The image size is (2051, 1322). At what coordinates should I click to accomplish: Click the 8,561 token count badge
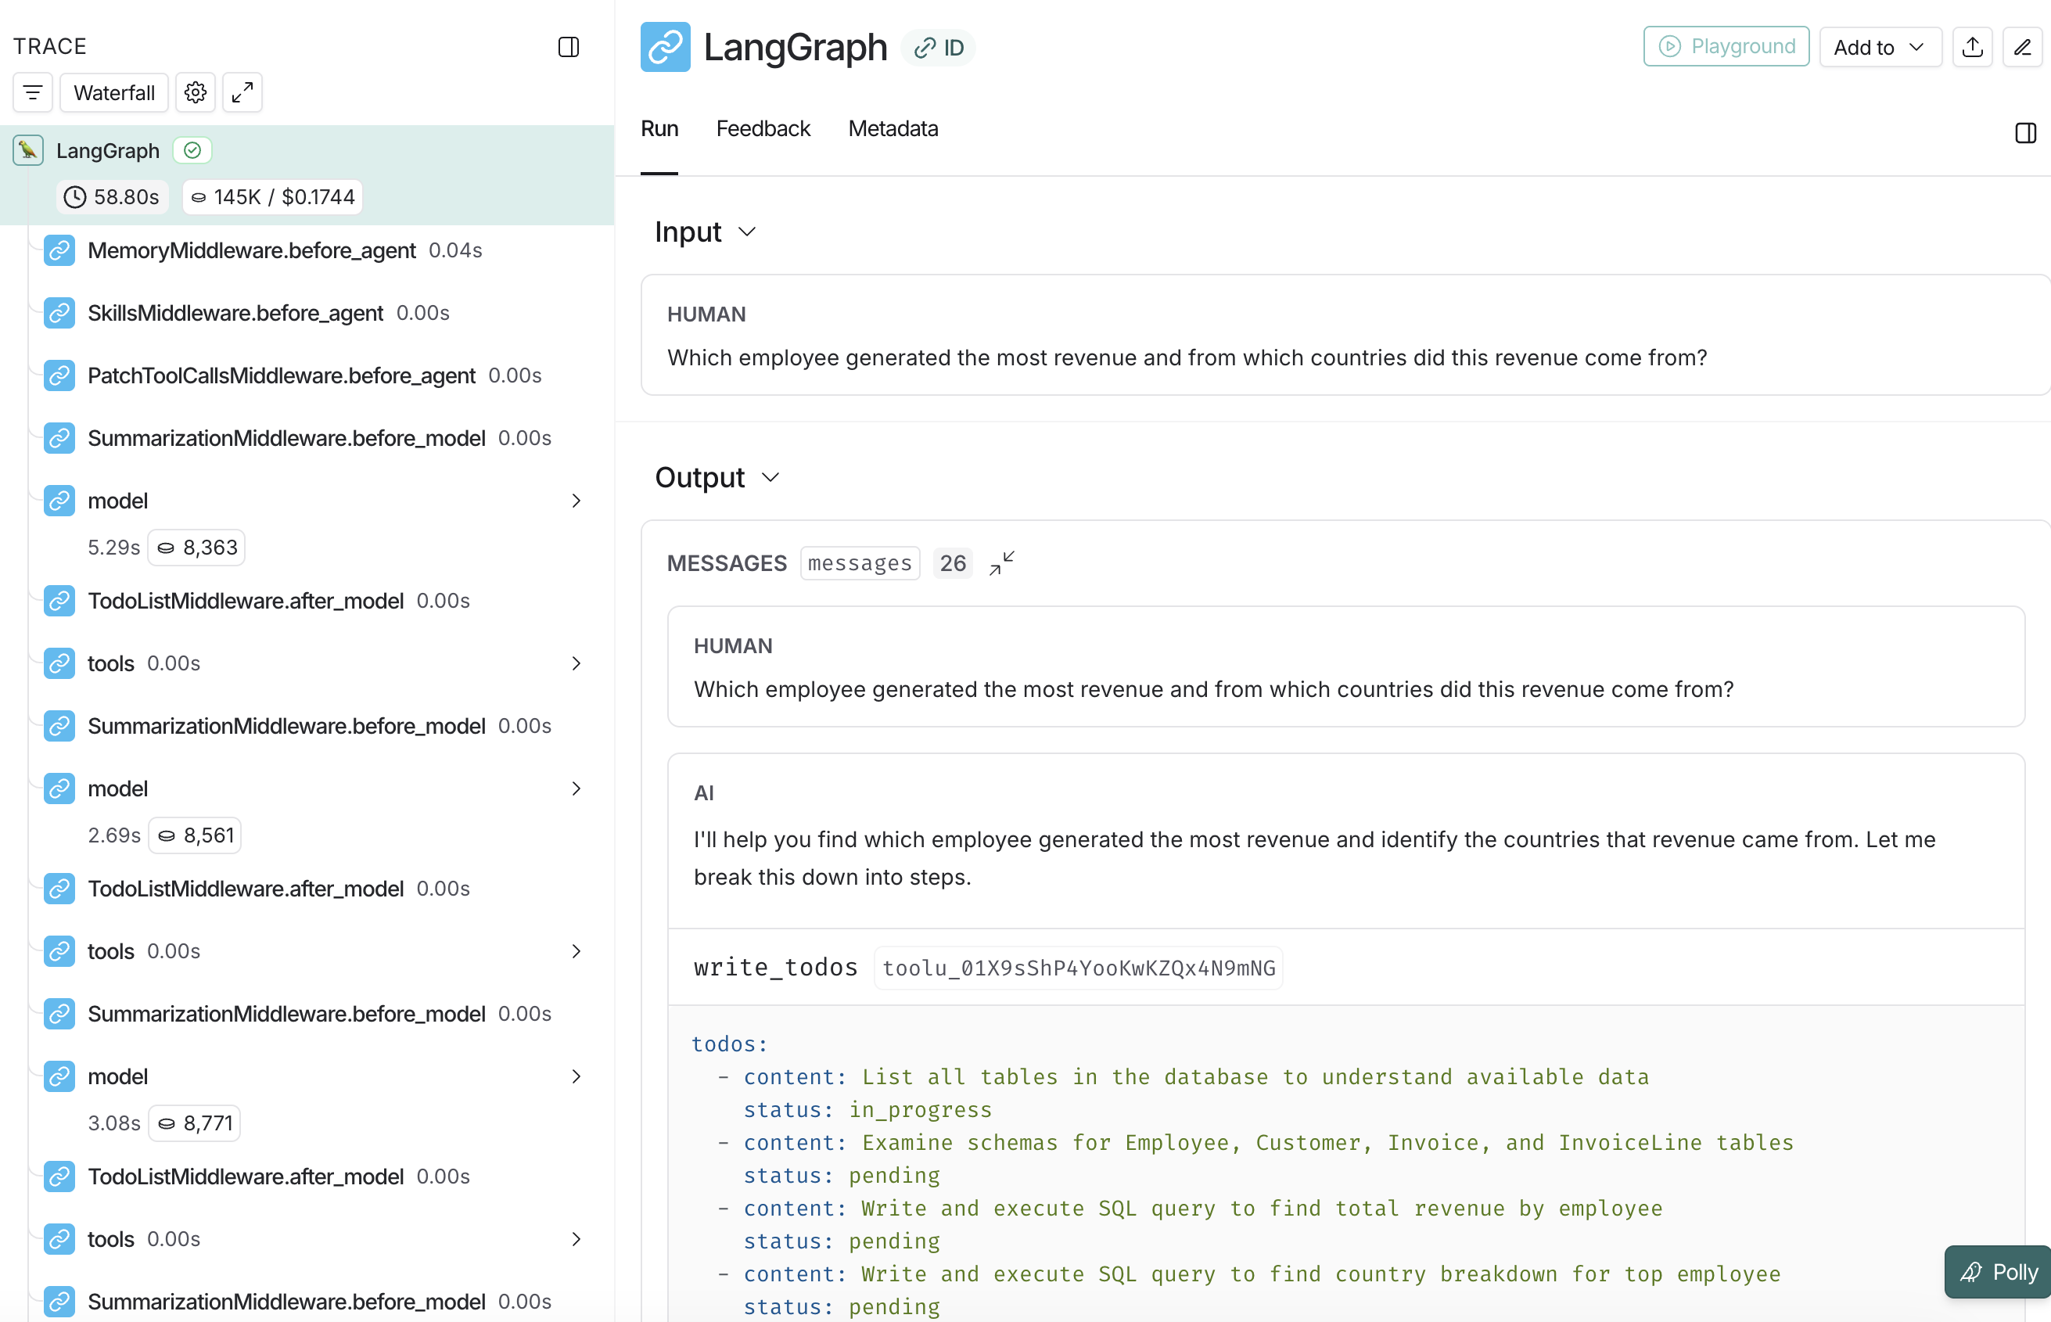point(196,835)
